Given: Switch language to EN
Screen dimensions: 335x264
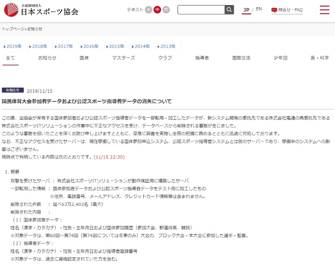Looking at the screenshot, I should pos(259,9).
